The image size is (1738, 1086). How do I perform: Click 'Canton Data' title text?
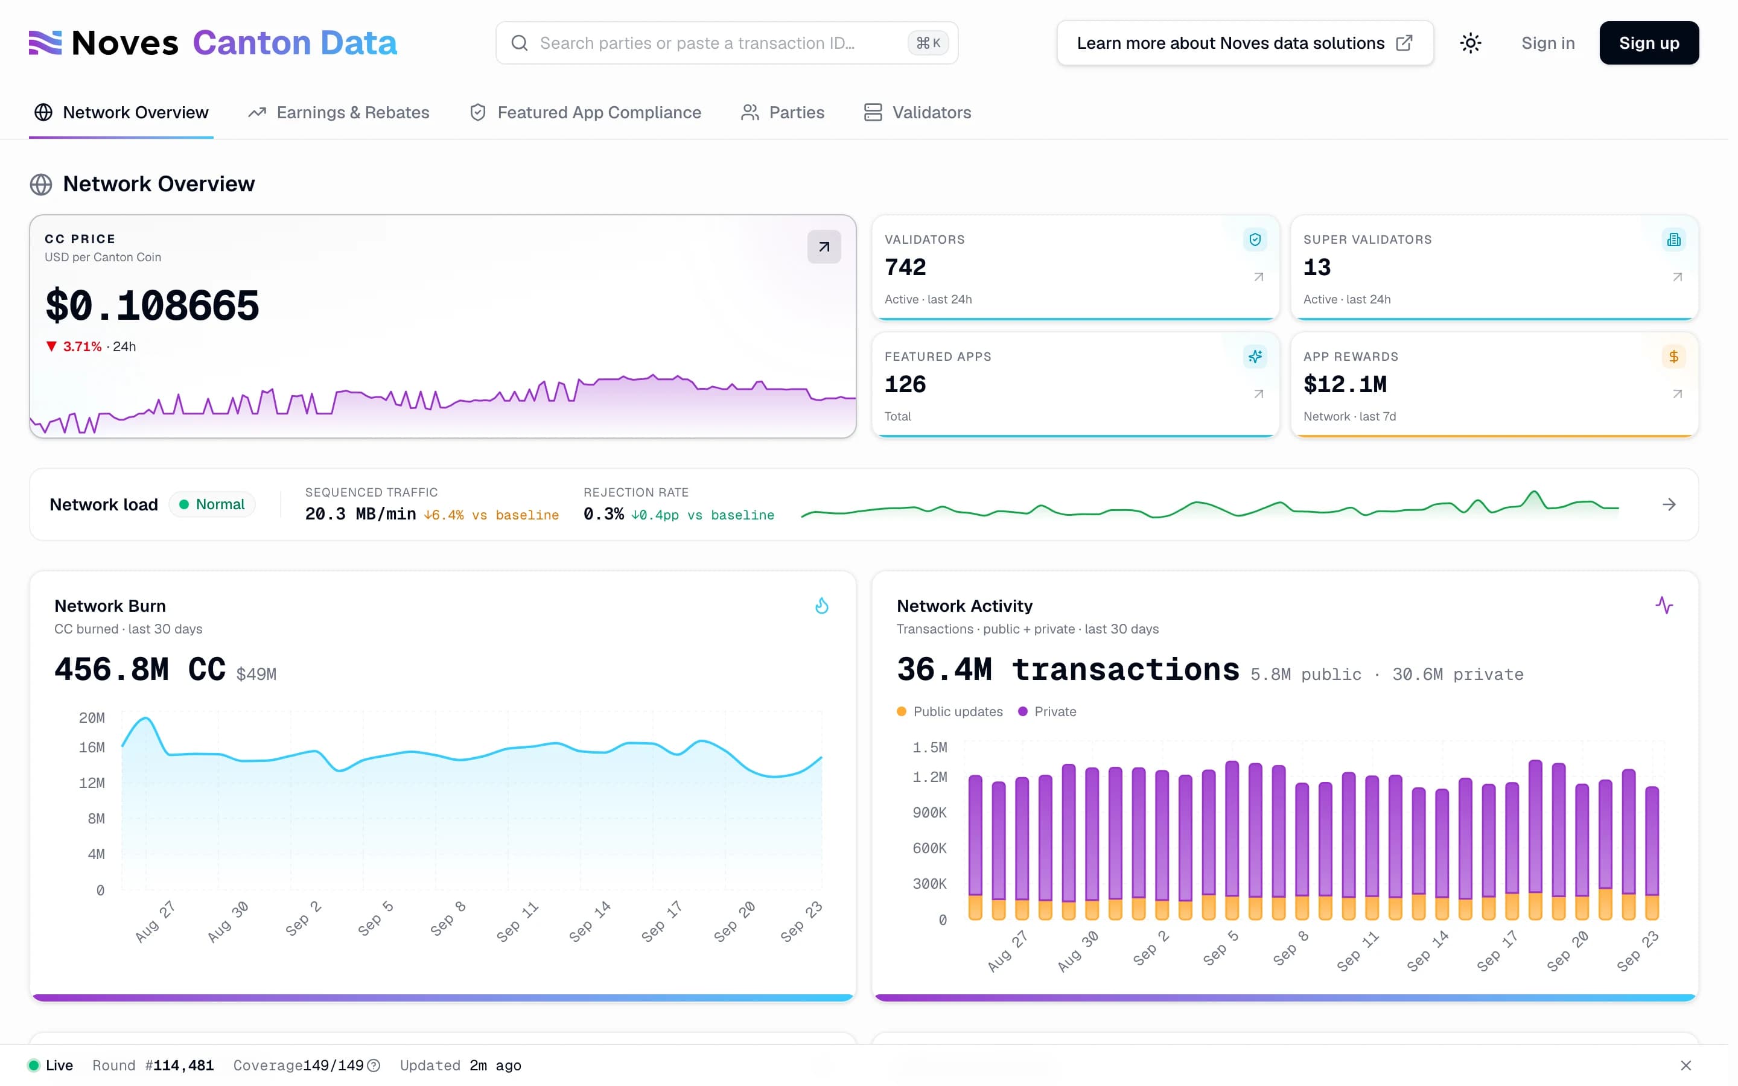[x=294, y=43]
